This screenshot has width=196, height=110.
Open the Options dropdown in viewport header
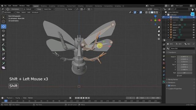point(157,9)
